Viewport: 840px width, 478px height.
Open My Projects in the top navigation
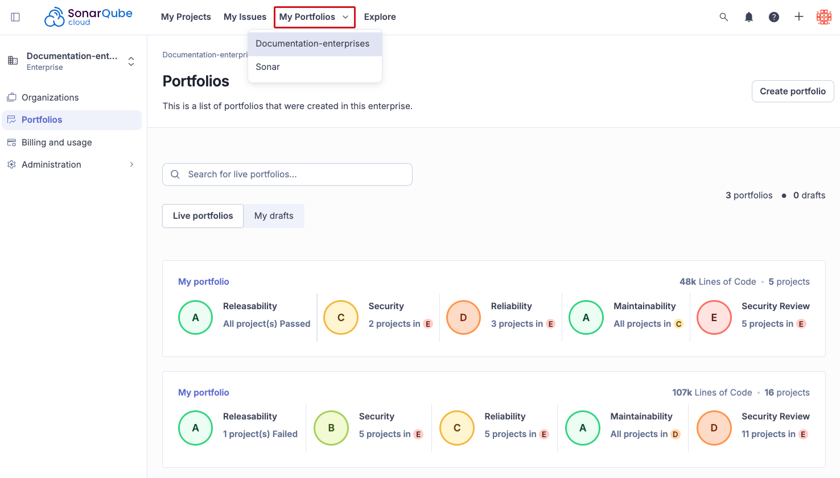tap(186, 17)
